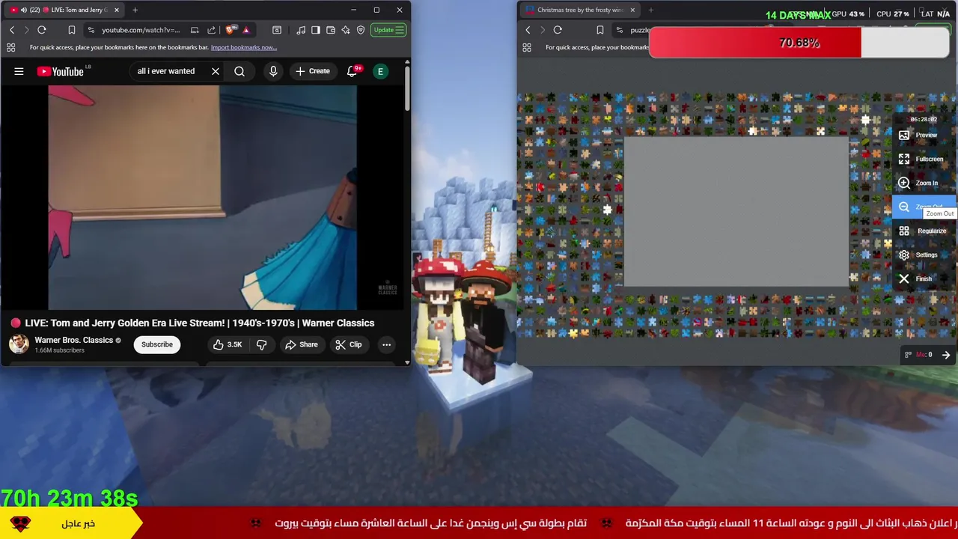Click the puzzle timer 06:28:02

[x=924, y=119]
